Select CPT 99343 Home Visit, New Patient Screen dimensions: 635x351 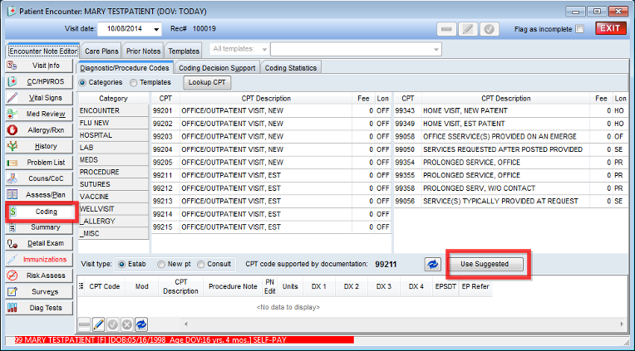(509, 111)
